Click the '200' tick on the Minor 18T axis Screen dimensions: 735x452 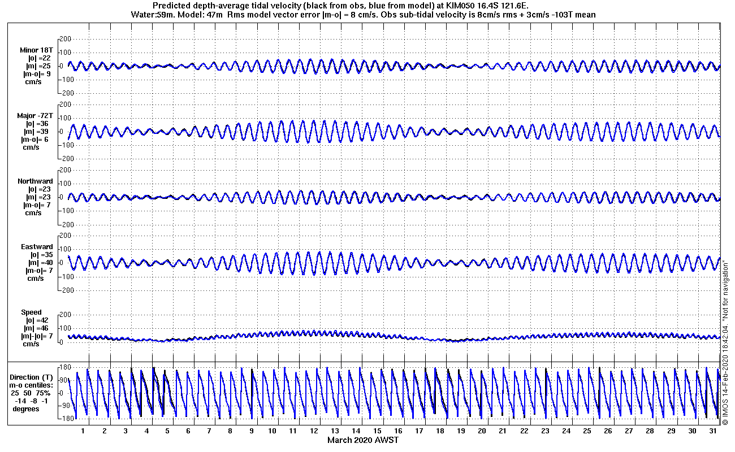pos(64,38)
